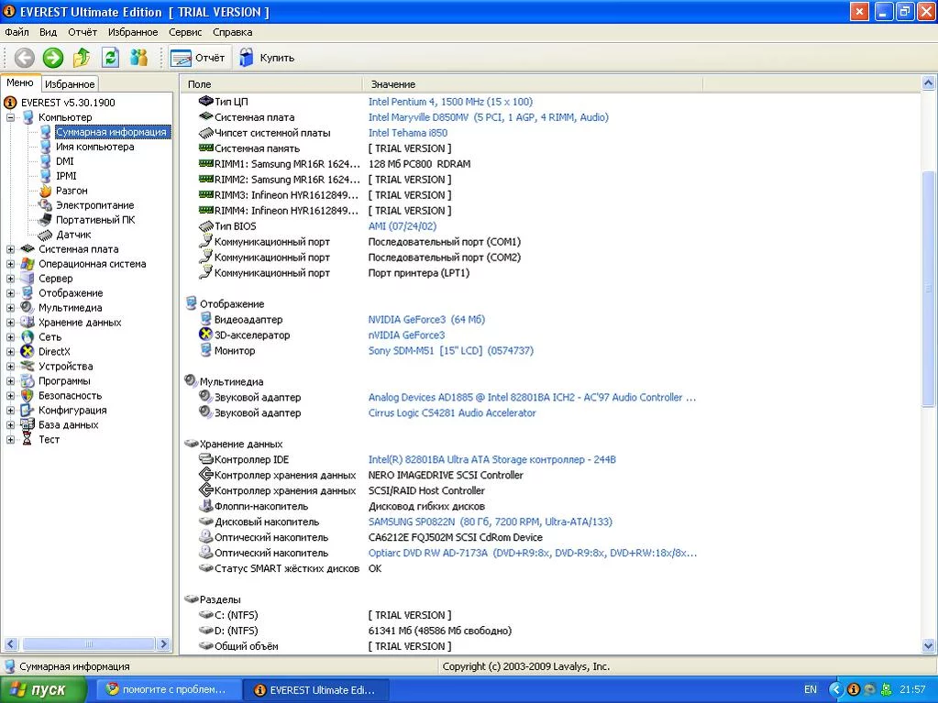Click the Тест hourglass icon
This screenshot has height=703, width=938.
point(28,439)
